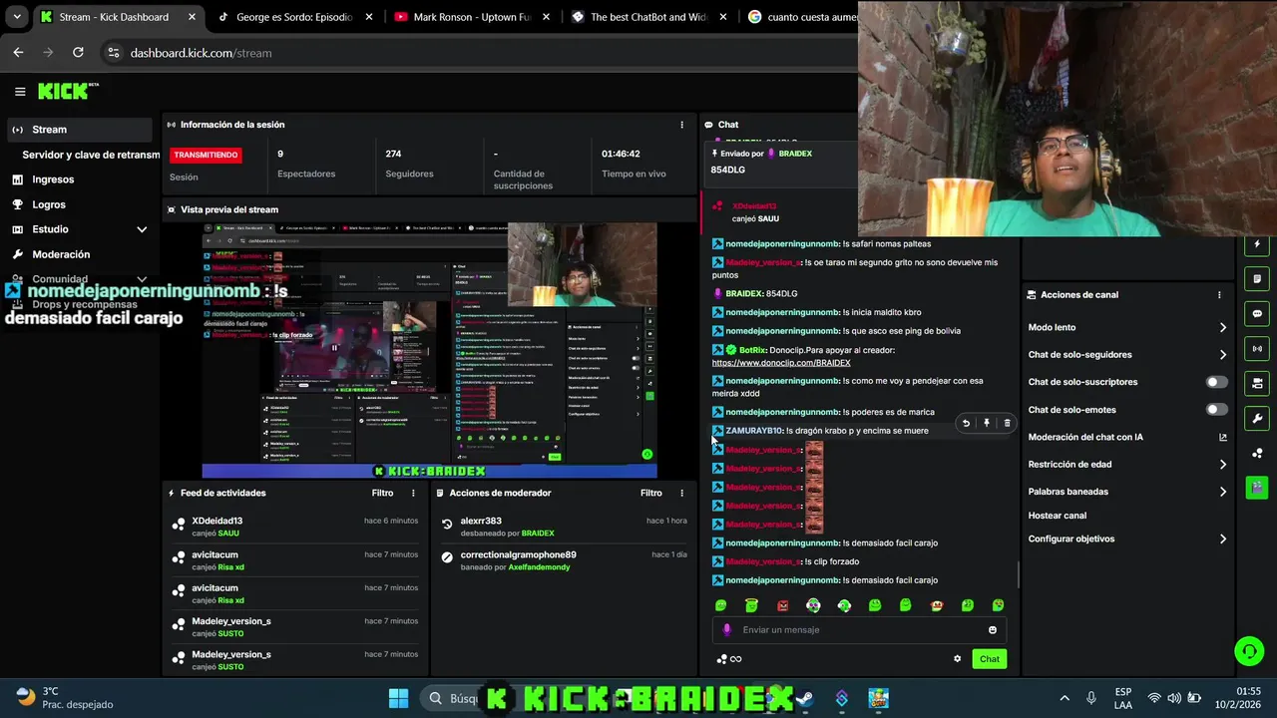The height and width of the screenshot is (718, 1277).
Task: Click Hostear canal
Action: point(1057,516)
